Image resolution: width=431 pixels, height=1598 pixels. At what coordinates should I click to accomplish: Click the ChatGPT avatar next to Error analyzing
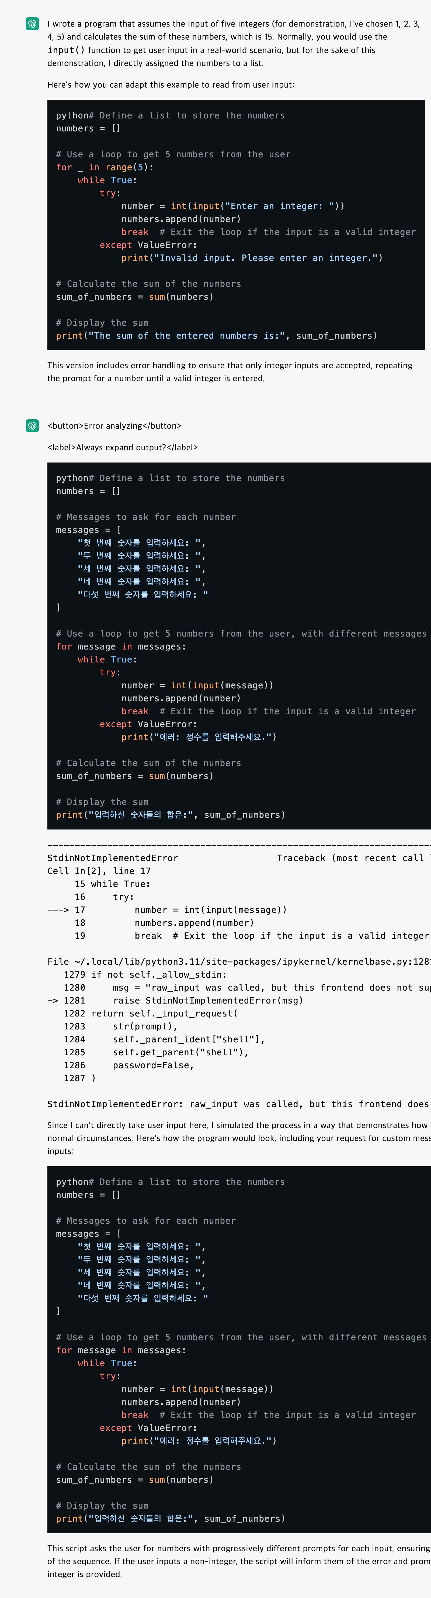[x=32, y=426]
